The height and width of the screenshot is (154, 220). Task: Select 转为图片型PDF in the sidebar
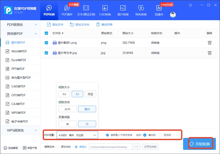coord(20,77)
